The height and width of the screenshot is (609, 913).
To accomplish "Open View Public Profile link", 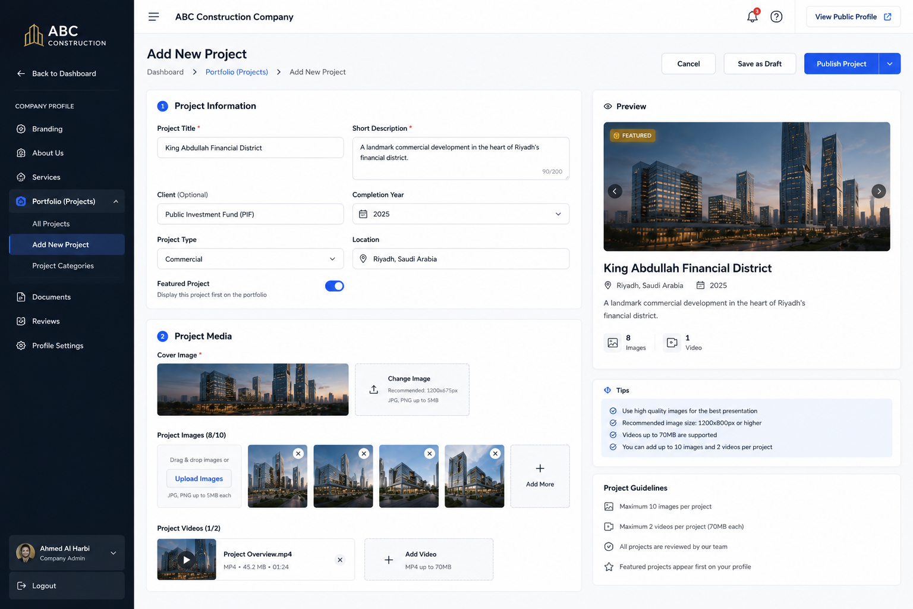I will pyautogui.click(x=853, y=17).
